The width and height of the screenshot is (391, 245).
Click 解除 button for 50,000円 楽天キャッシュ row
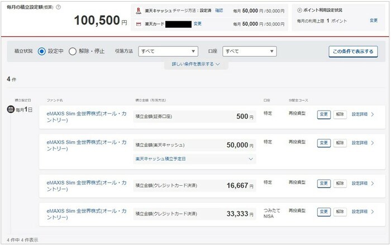(x=340, y=143)
